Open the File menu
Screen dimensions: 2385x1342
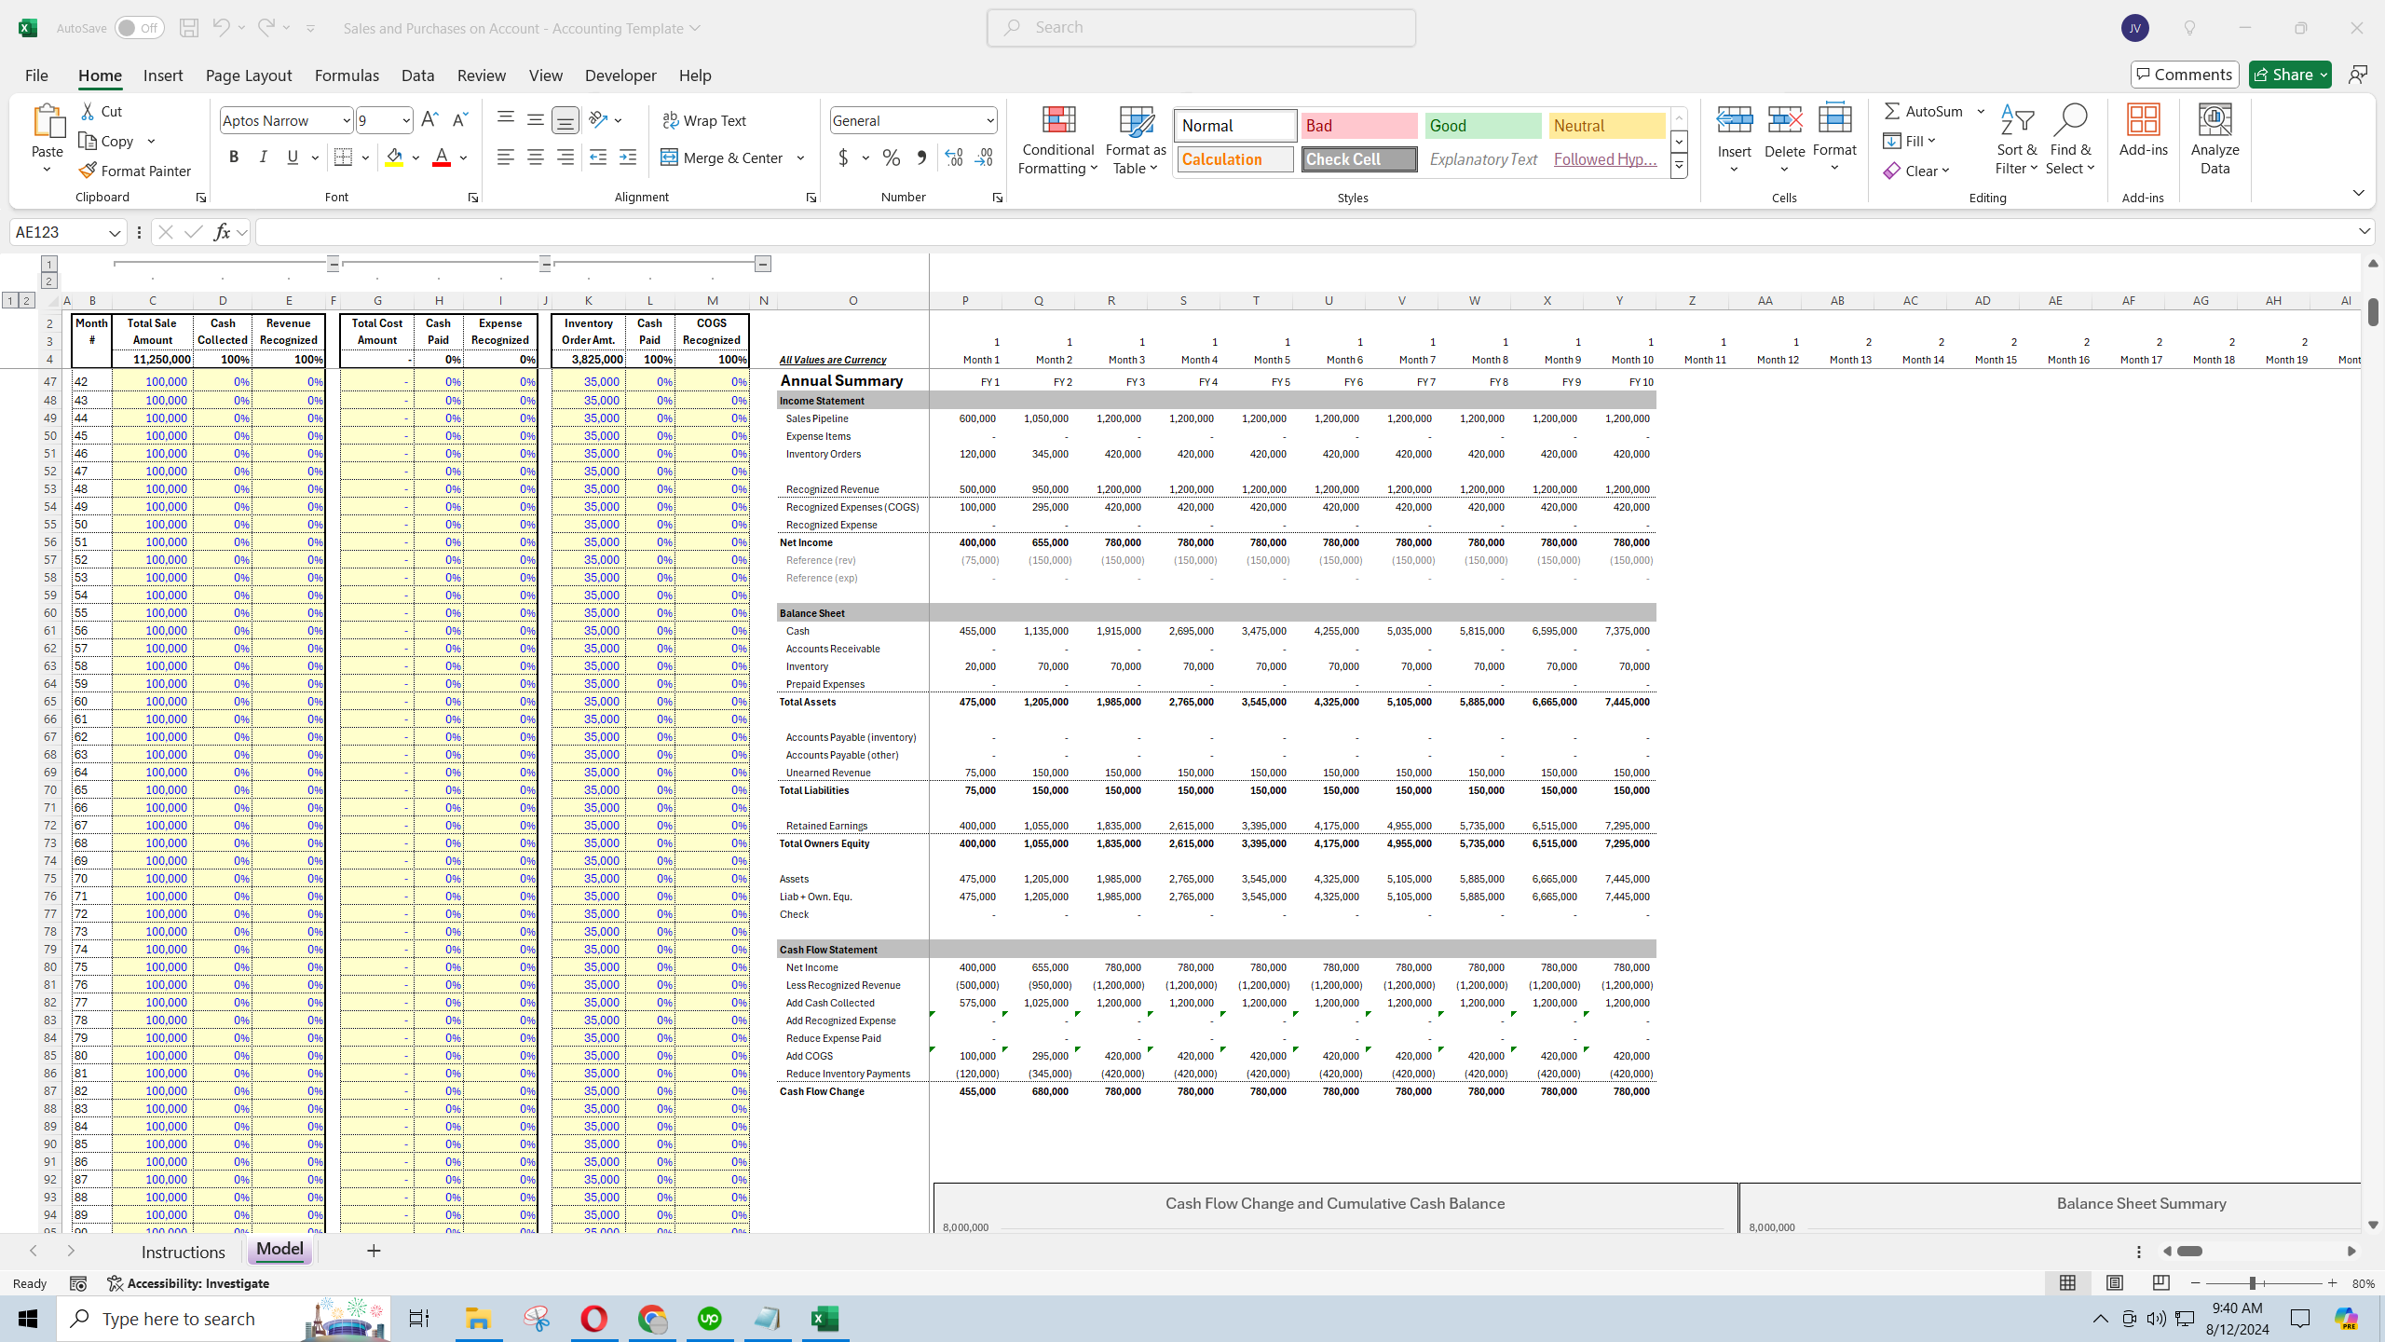36,75
